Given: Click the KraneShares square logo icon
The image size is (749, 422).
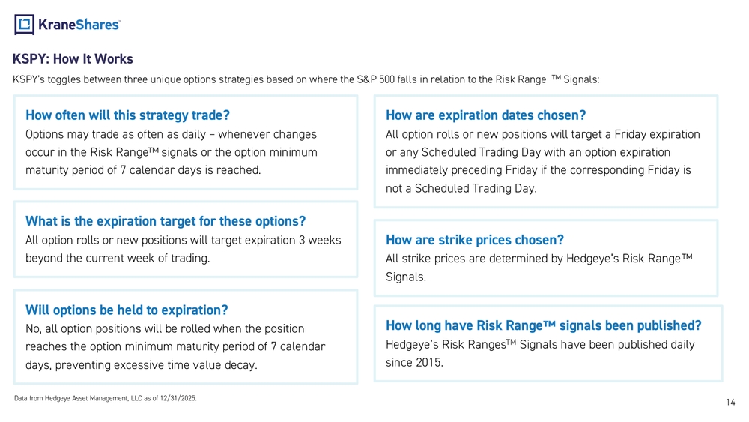Looking at the screenshot, I should pyautogui.click(x=25, y=25).
